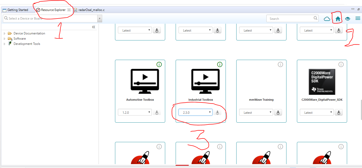Open C2000Ware_DigitalPower_SDK version dropdown
362x168 pixels.
pyautogui.click(x=317, y=112)
